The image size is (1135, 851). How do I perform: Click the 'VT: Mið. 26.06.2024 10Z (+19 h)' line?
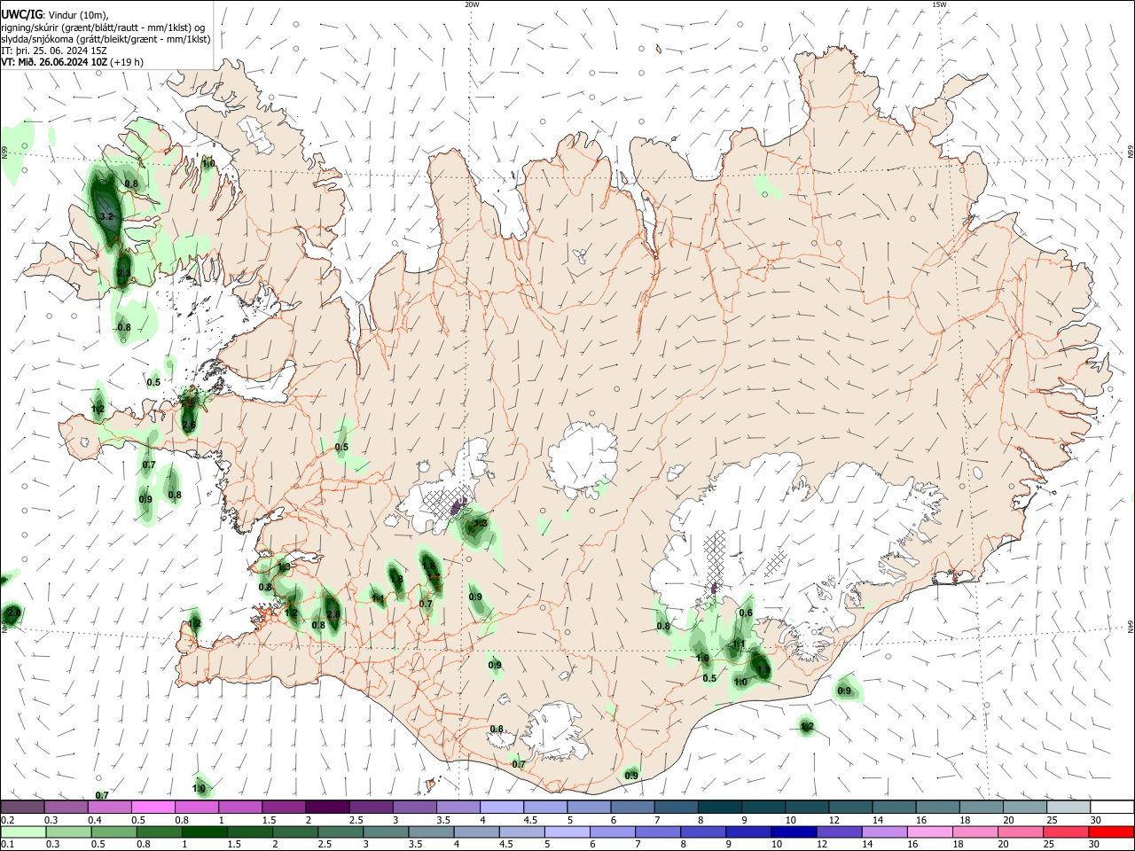72,62
